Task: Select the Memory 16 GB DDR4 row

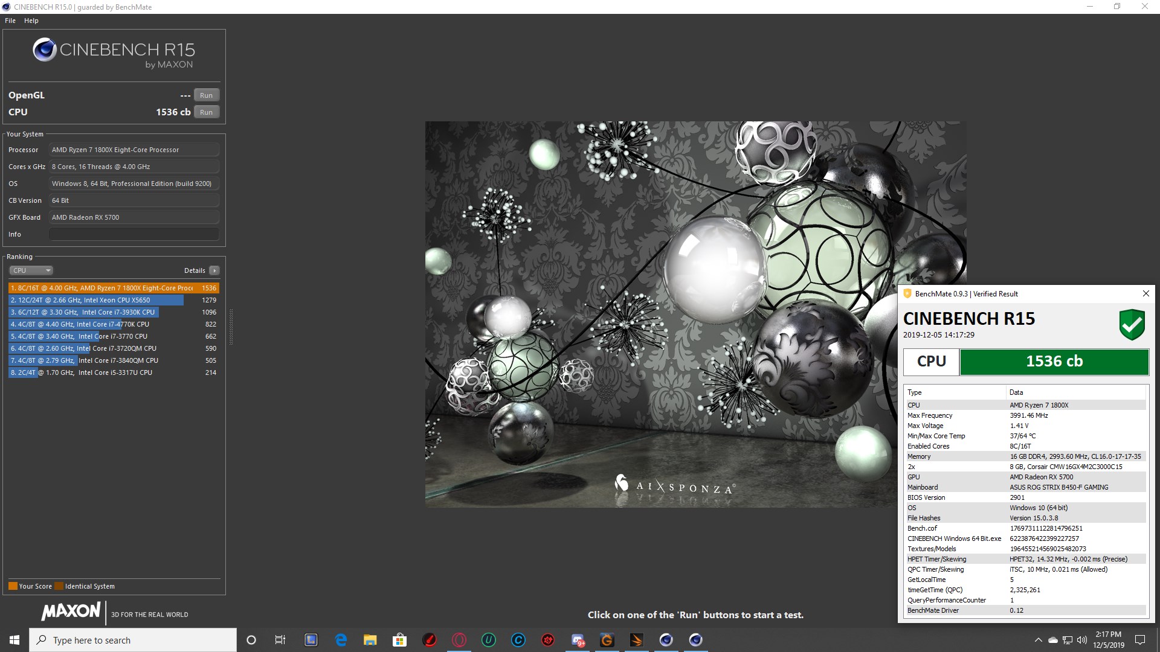Action: [x=1025, y=456]
